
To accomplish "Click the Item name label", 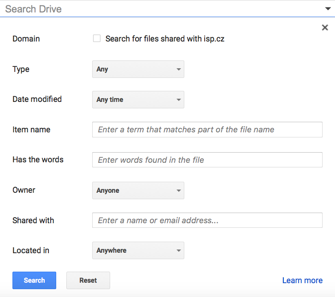I will tap(31, 130).
